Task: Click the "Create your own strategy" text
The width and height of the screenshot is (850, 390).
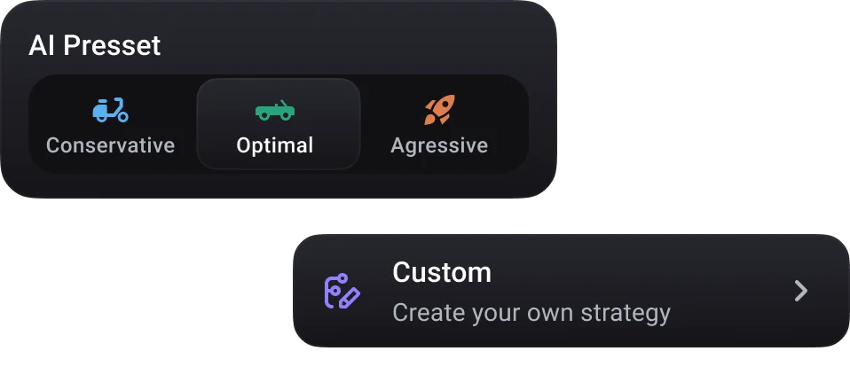Action: 531,313
